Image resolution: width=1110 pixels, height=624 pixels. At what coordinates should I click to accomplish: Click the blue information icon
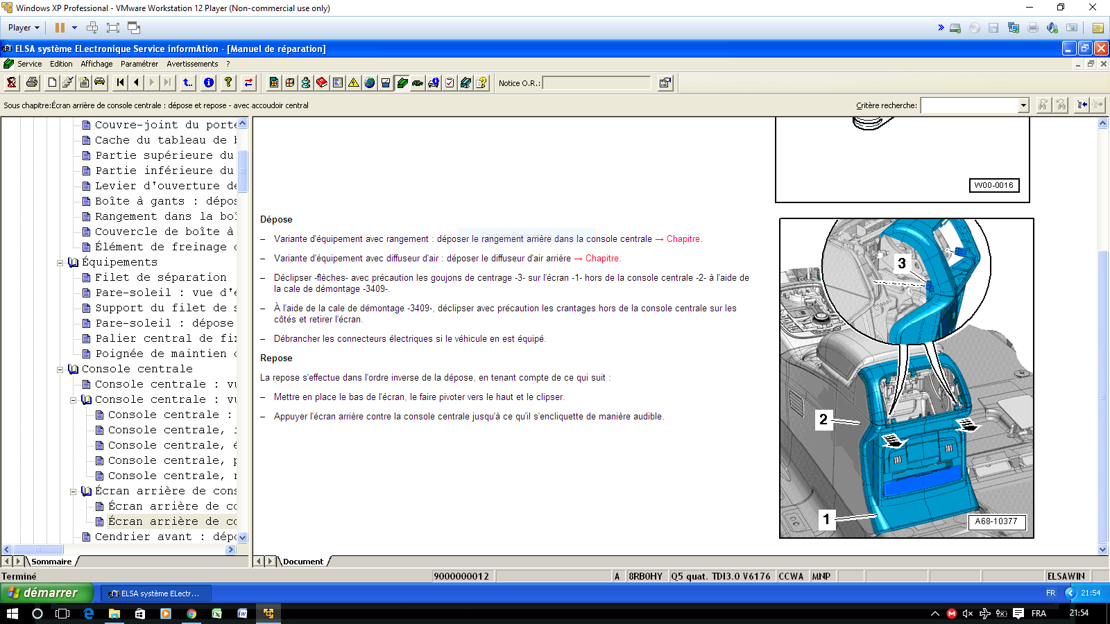pyautogui.click(x=209, y=83)
